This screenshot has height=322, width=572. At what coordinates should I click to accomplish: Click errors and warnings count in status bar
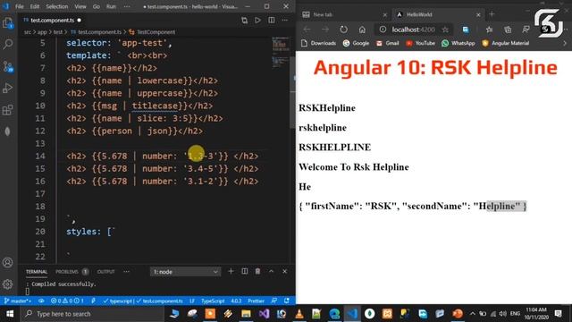(68, 301)
